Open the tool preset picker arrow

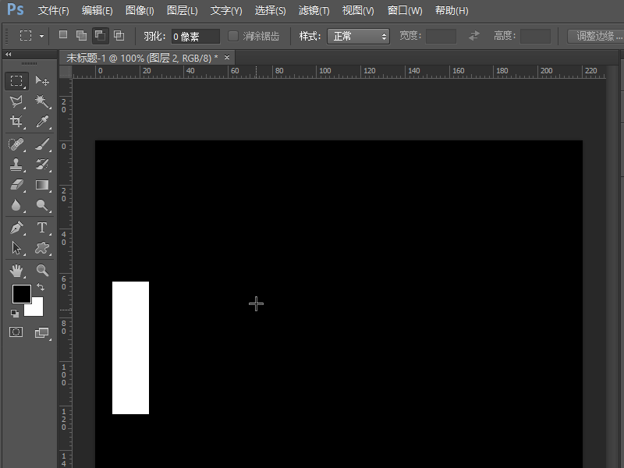[41, 36]
